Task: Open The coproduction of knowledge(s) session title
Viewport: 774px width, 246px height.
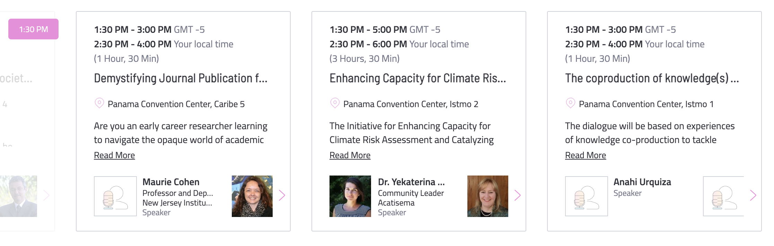Action: tap(652, 78)
